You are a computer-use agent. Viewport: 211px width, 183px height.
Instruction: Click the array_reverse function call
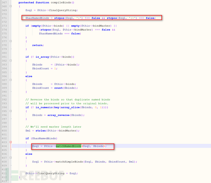58,115
